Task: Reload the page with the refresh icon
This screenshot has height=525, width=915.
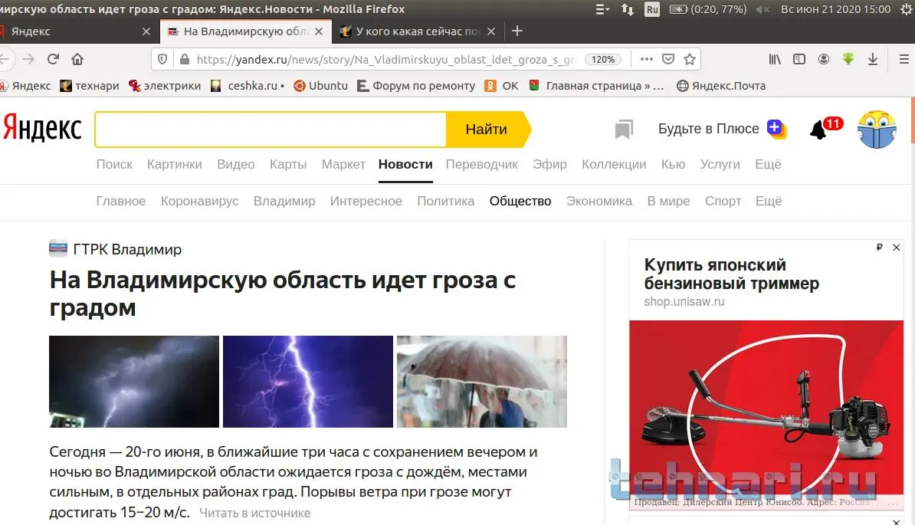Action: [x=53, y=59]
